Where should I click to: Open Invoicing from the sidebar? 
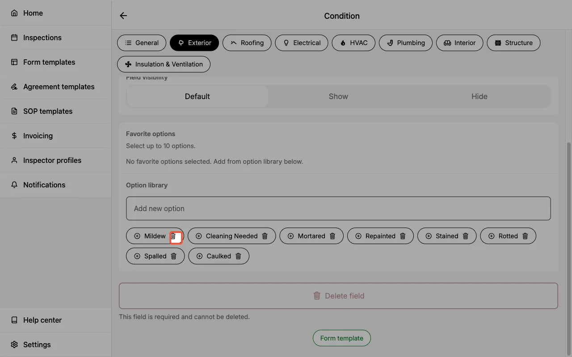(38, 136)
